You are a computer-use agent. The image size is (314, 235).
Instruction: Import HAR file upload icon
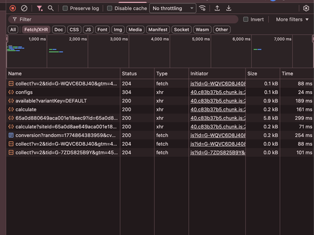(x=217, y=8)
